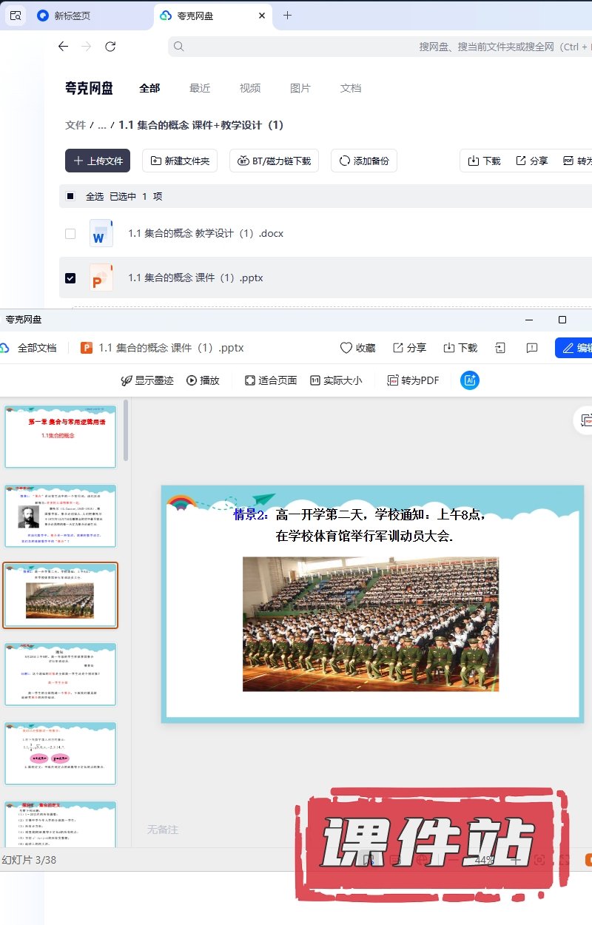Switch to the 文档 tab
Viewport: 592px width, 925px height.
[351, 88]
